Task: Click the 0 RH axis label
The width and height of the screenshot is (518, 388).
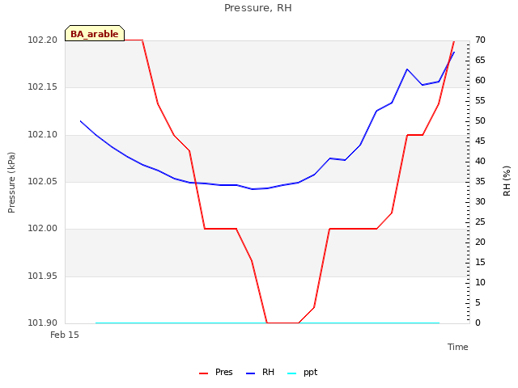Action: pos(478,323)
